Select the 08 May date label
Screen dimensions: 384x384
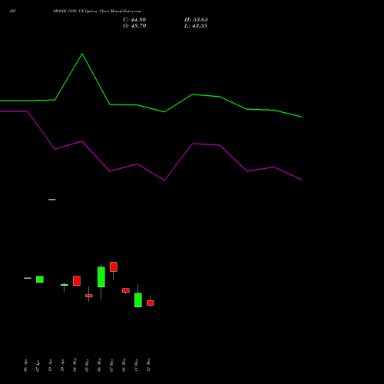[124, 365]
